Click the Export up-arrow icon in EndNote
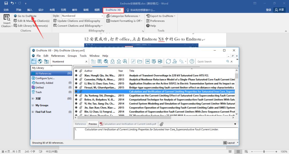This screenshot has width=289, height=154. 119,61
